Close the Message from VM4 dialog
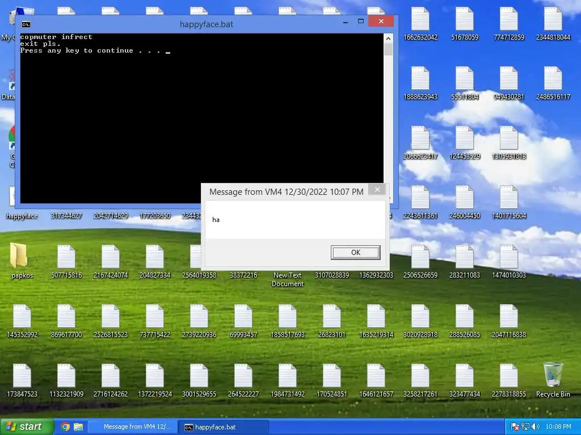Screen dimensions: 581x435 (377, 190)
